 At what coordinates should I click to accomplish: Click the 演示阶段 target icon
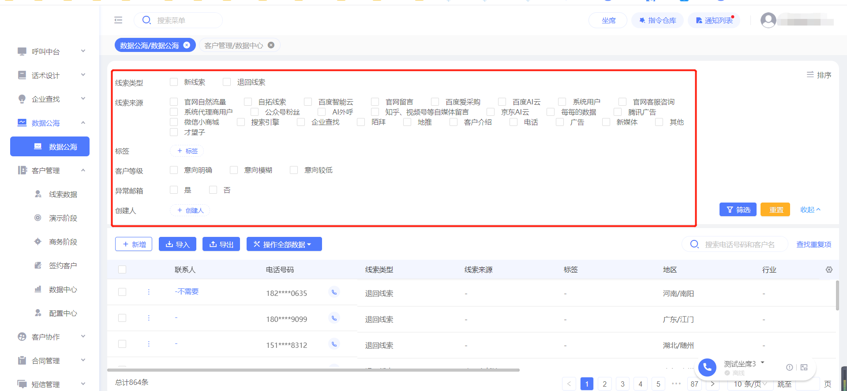pyautogui.click(x=38, y=218)
